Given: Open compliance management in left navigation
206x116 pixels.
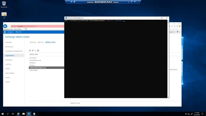Looking at the screenshot, I should coord(14,51).
